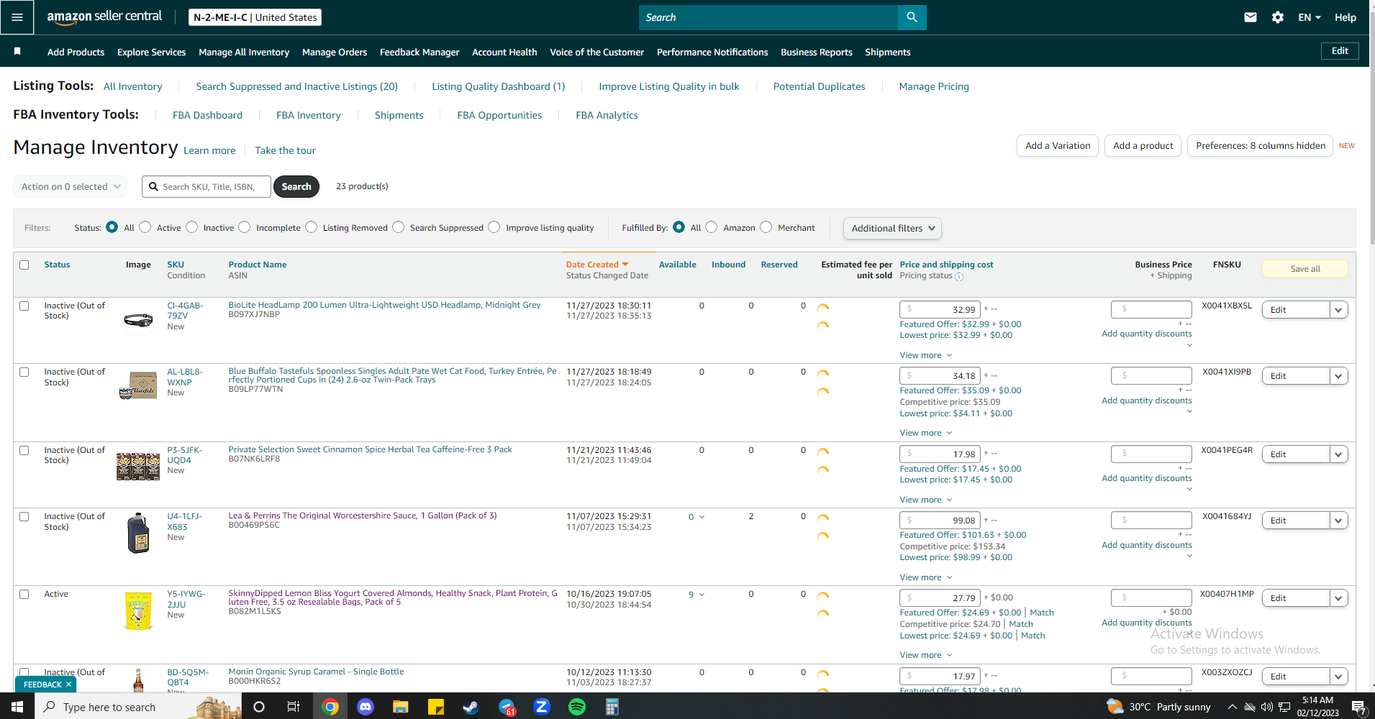Image resolution: width=1375 pixels, height=719 pixels.
Task: Open Cortana circle in the taskbar
Action: click(x=259, y=707)
